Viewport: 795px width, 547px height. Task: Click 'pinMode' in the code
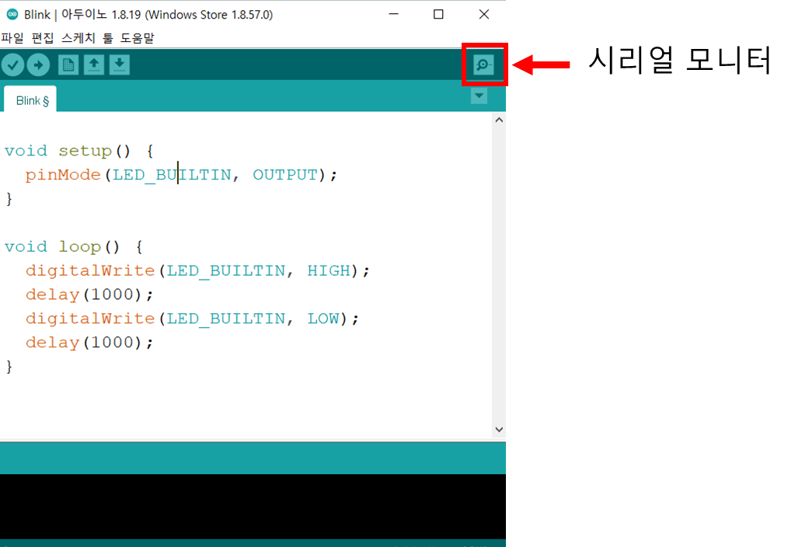click(64, 175)
